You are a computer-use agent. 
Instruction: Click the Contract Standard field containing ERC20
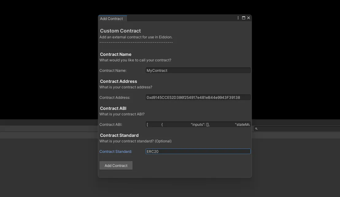(x=198, y=152)
